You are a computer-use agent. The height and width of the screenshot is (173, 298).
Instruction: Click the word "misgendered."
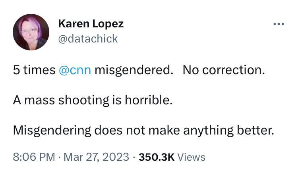[x=134, y=70]
